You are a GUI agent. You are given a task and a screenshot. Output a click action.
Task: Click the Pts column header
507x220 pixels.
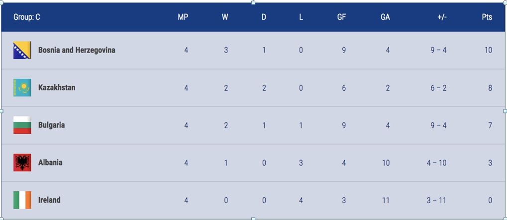click(x=487, y=17)
